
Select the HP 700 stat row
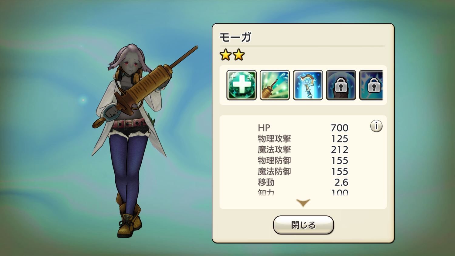coord(303,128)
